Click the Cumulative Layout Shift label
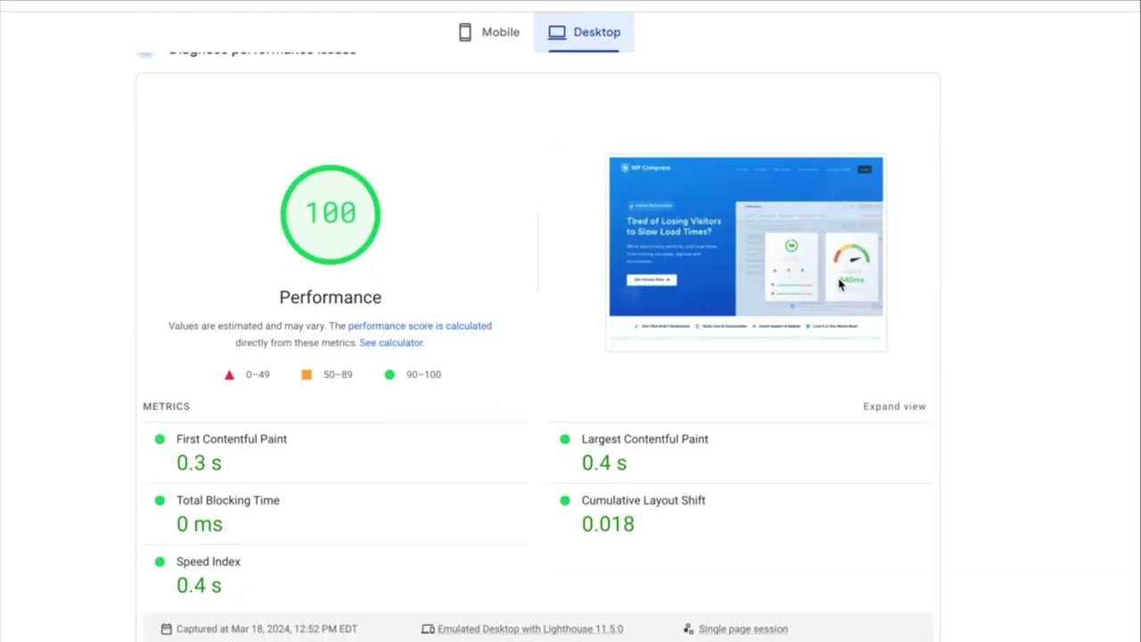Viewport: 1141px width, 642px height. (644, 500)
